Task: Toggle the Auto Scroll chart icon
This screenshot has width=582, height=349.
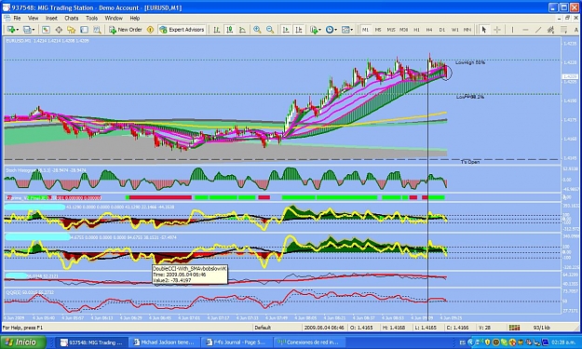Action: (x=286, y=30)
